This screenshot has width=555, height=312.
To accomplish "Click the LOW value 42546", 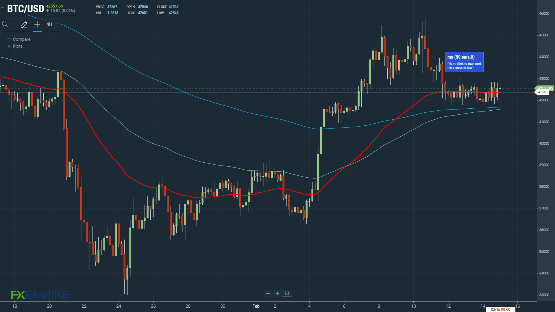I will (173, 13).
